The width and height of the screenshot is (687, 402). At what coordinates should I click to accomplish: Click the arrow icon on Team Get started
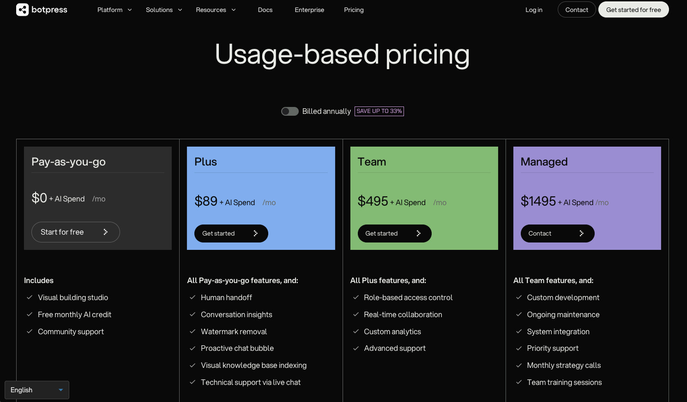pyautogui.click(x=418, y=233)
